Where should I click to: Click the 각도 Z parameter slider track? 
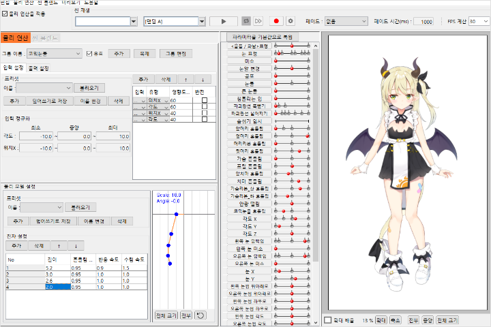292,234
